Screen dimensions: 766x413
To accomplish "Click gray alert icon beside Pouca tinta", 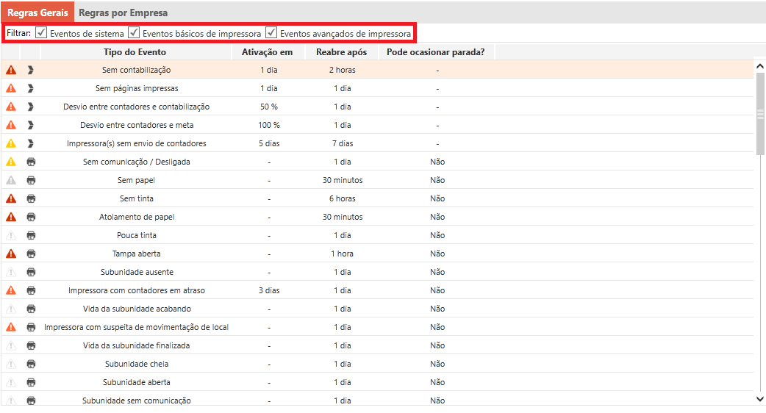I will [x=11, y=235].
